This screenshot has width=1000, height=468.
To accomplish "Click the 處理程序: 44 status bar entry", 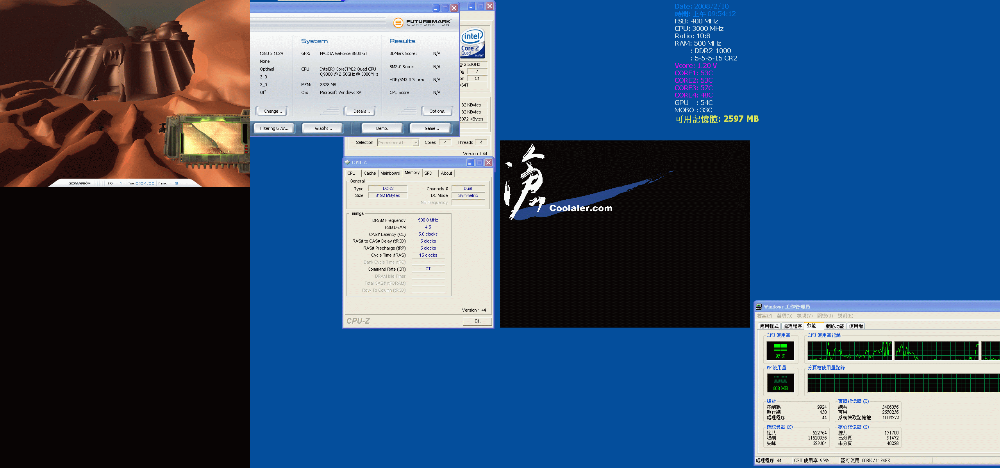I will (x=768, y=461).
